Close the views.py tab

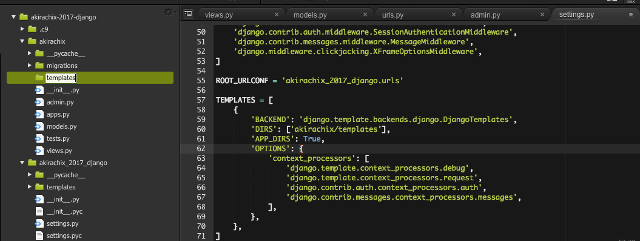277,15
